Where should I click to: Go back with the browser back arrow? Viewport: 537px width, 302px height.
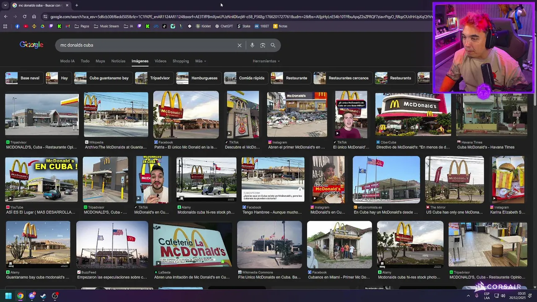tap(5, 17)
